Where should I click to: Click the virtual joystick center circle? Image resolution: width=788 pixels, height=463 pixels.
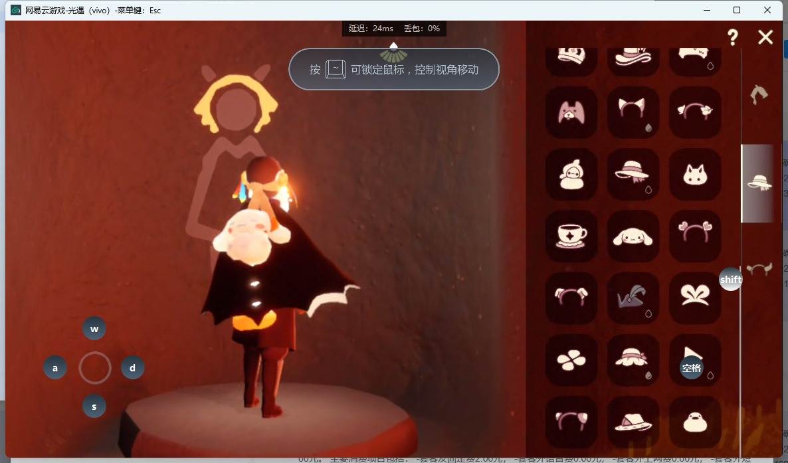coord(94,367)
